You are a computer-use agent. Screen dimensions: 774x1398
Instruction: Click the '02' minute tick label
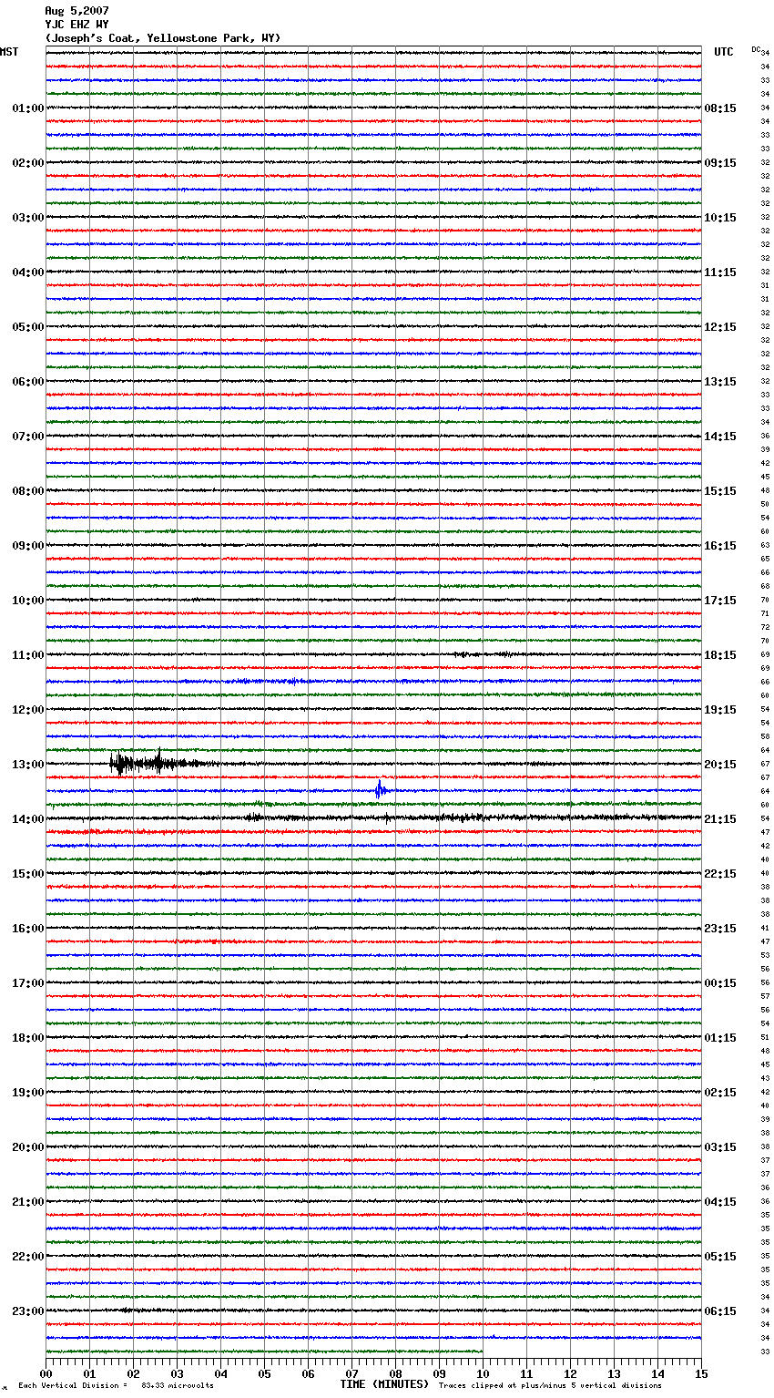coord(133,1373)
